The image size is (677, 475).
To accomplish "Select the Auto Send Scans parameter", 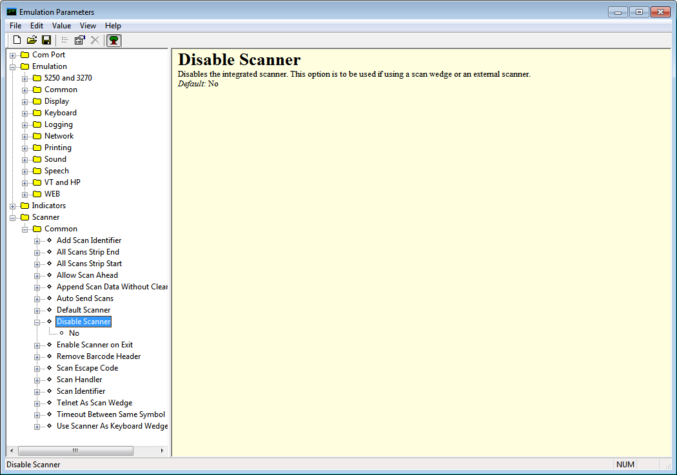I will 84,298.
